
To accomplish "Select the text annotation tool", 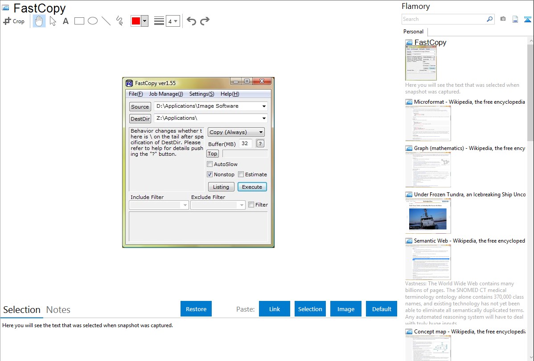I will tap(66, 21).
